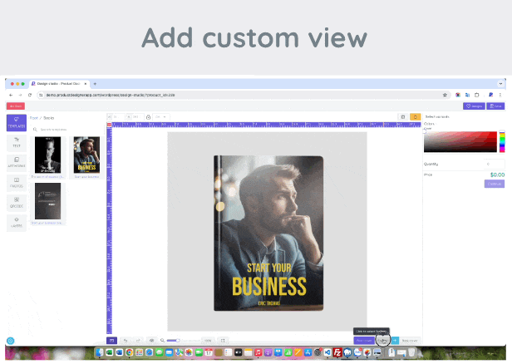
Task: Select the Start Your Business template thumbnail
Action: (86, 155)
